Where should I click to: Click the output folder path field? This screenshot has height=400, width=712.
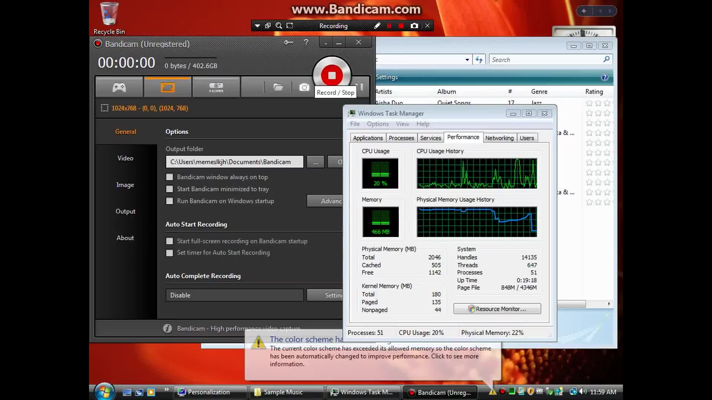234,162
